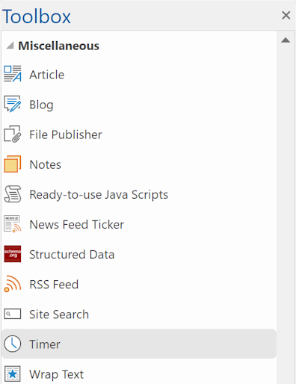Viewport: 296px width, 384px height.
Task: Click the scrollbar up arrow
Action: pyautogui.click(x=286, y=40)
